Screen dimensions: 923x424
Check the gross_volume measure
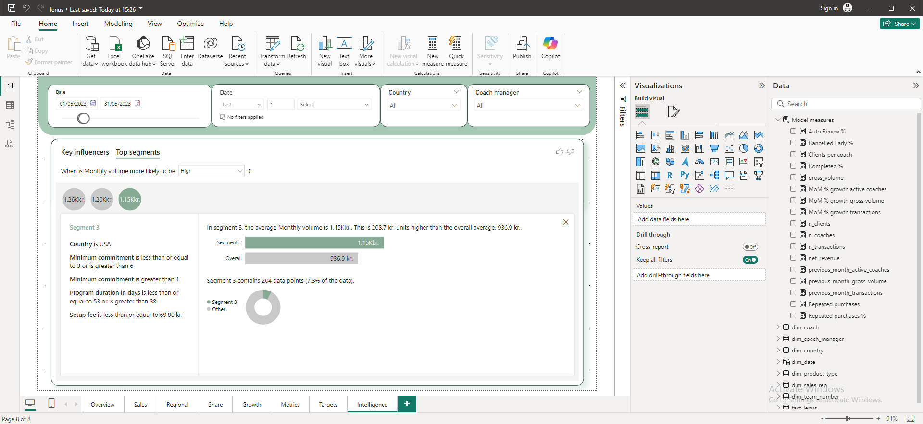[x=793, y=177]
